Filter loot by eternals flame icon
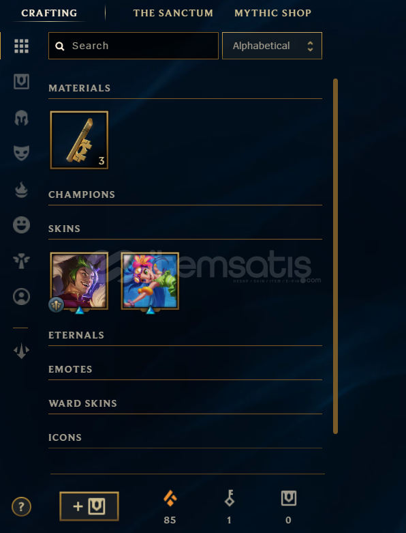This screenshot has width=406, height=533. click(x=21, y=190)
